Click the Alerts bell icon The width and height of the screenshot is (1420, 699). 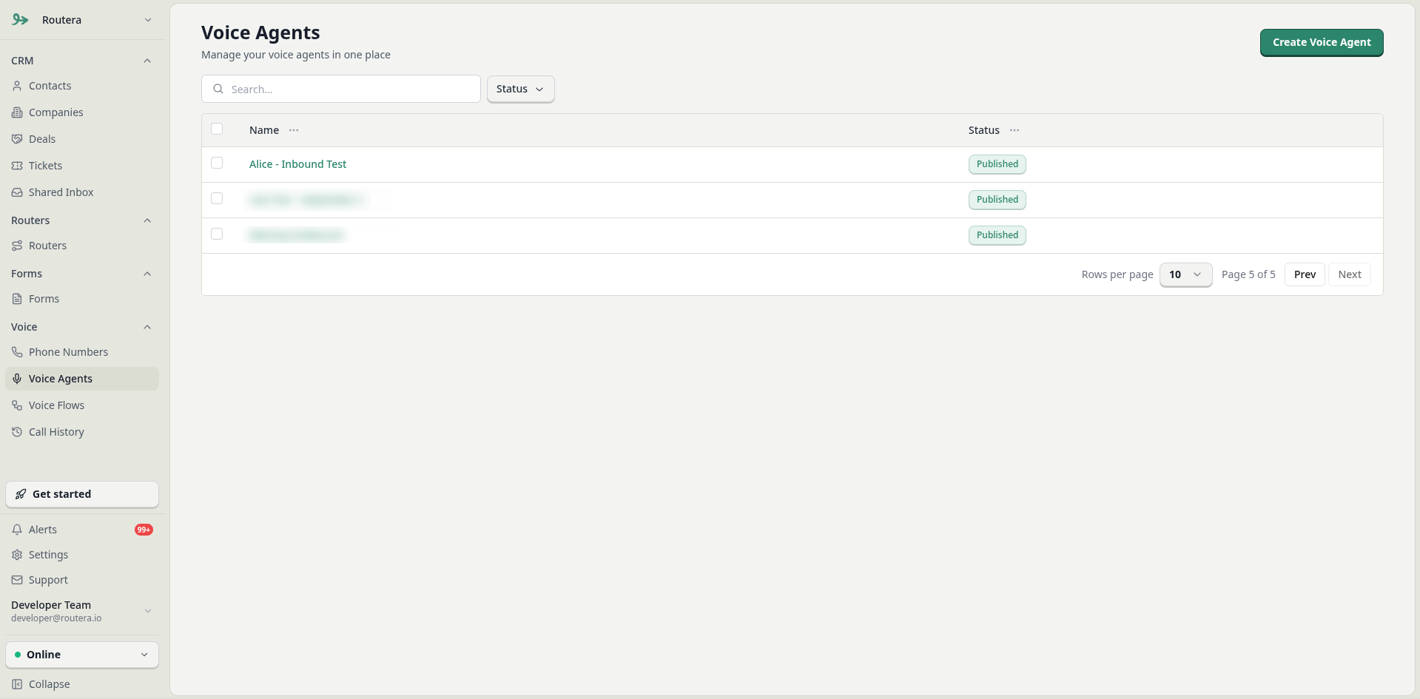17,530
